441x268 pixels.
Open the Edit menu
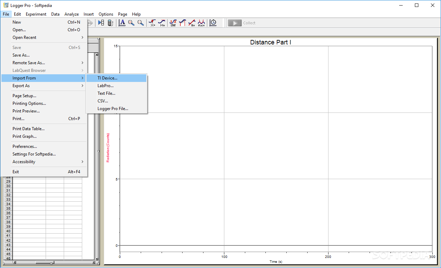pos(17,14)
